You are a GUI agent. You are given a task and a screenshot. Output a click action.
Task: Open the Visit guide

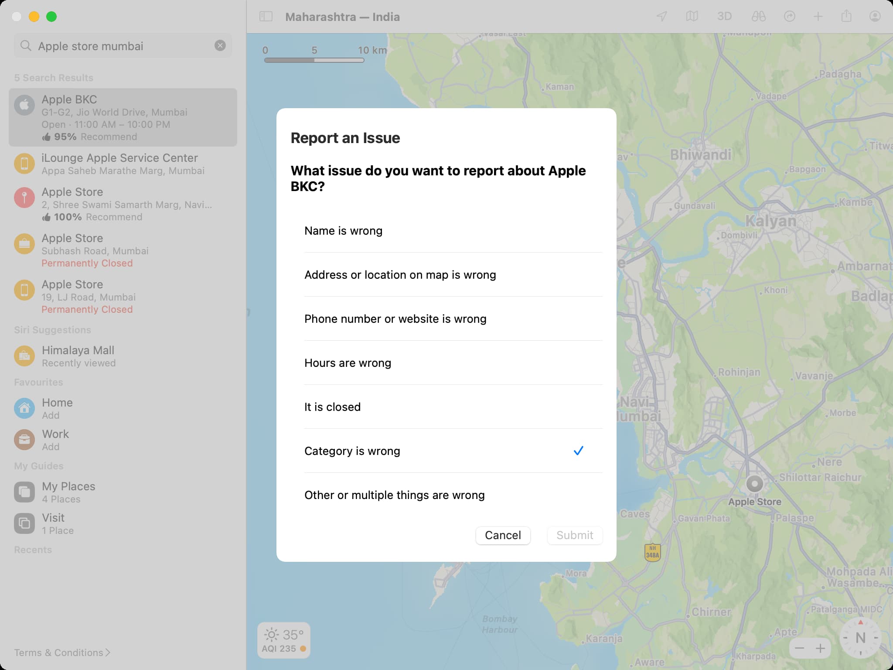pyautogui.click(x=123, y=523)
